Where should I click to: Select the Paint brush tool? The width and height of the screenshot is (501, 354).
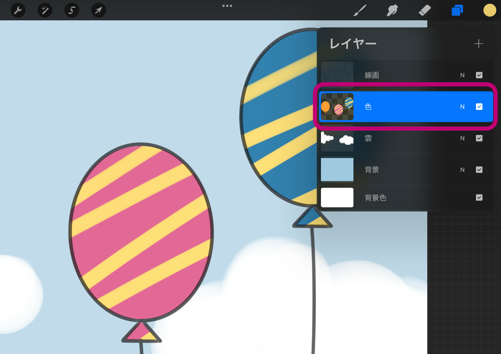[x=360, y=10]
